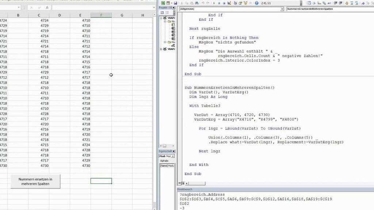Toggle Design Mode icon in VBA toolbar
374x210 pixels.
coord(229,3)
